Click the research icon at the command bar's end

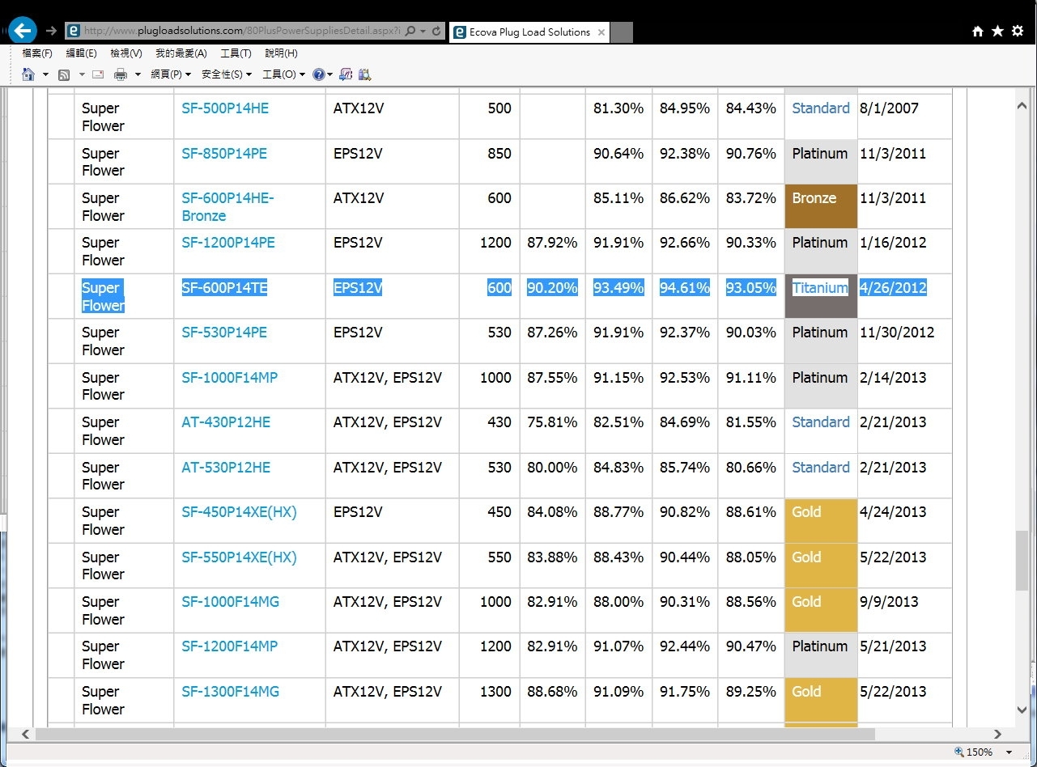[x=364, y=74]
